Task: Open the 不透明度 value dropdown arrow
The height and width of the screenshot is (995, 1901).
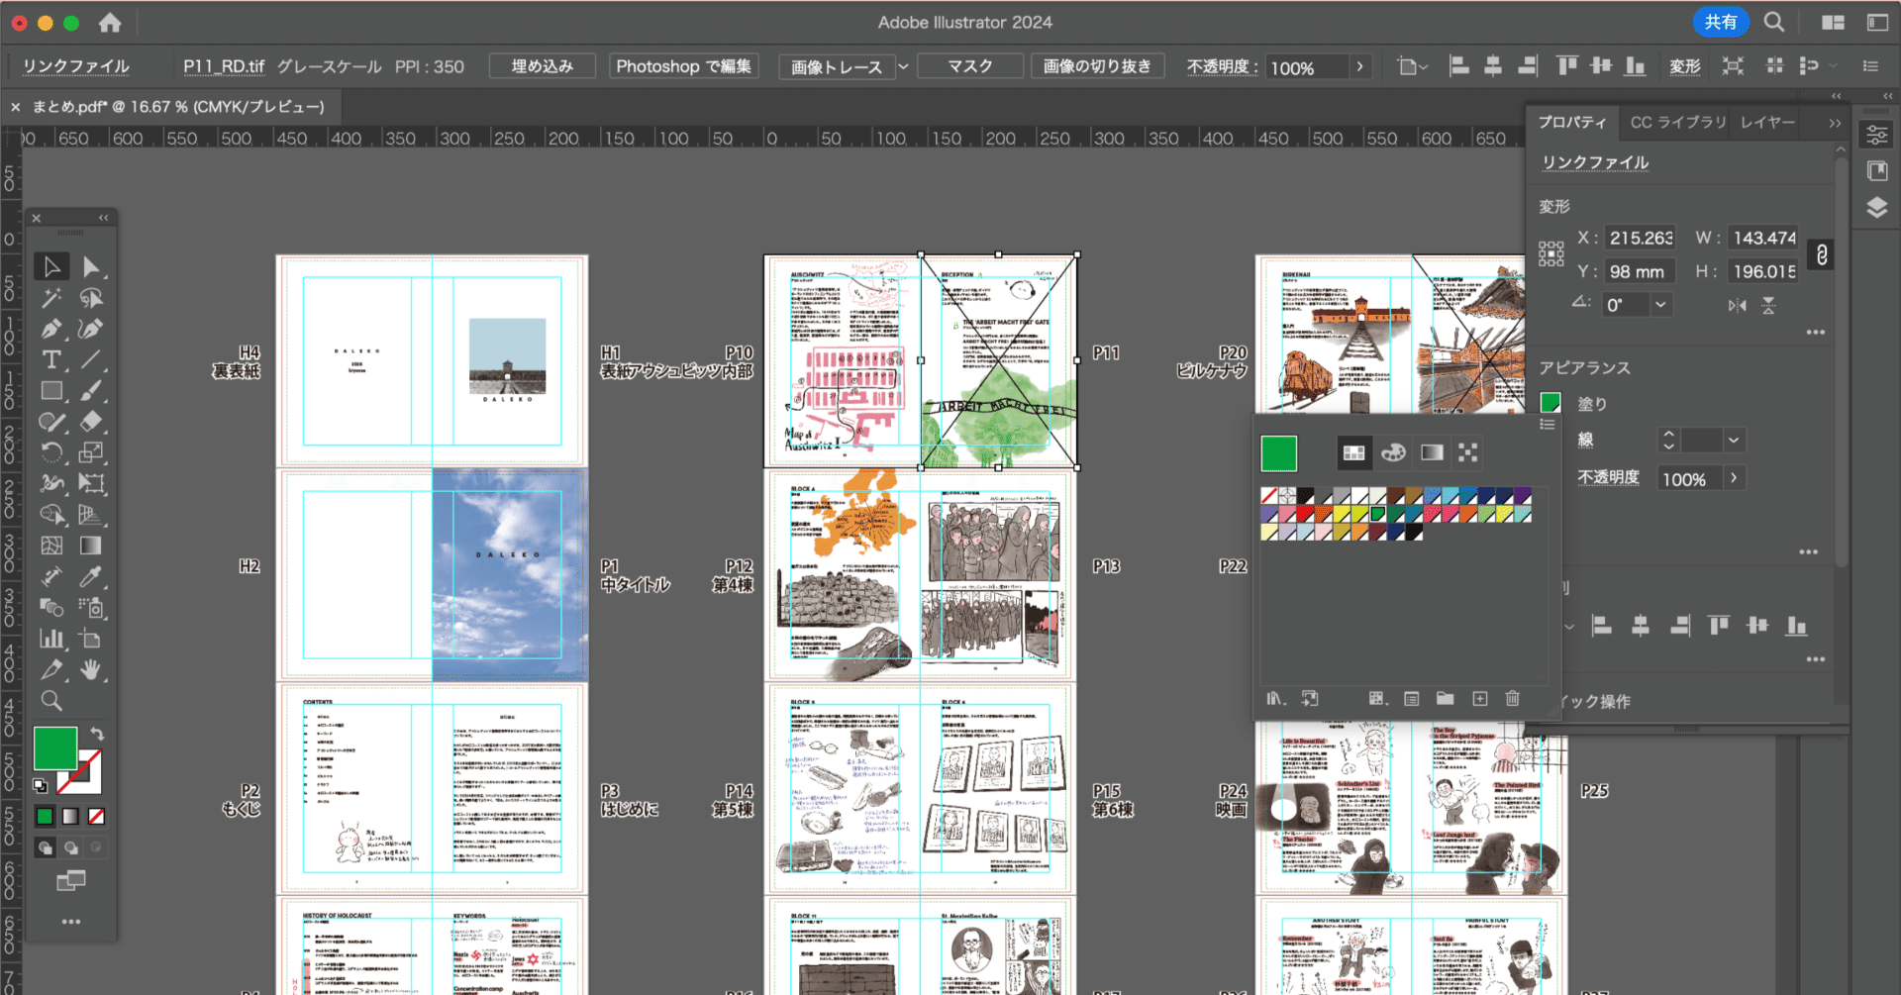Action: tap(1360, 66)
